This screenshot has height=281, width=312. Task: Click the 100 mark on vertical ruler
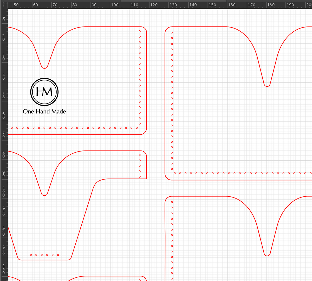click(x=4, y=191)
